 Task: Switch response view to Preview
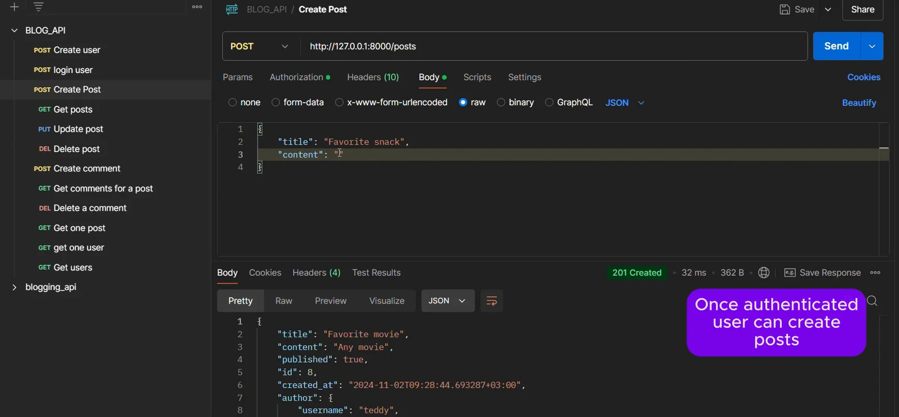[330, 301]
